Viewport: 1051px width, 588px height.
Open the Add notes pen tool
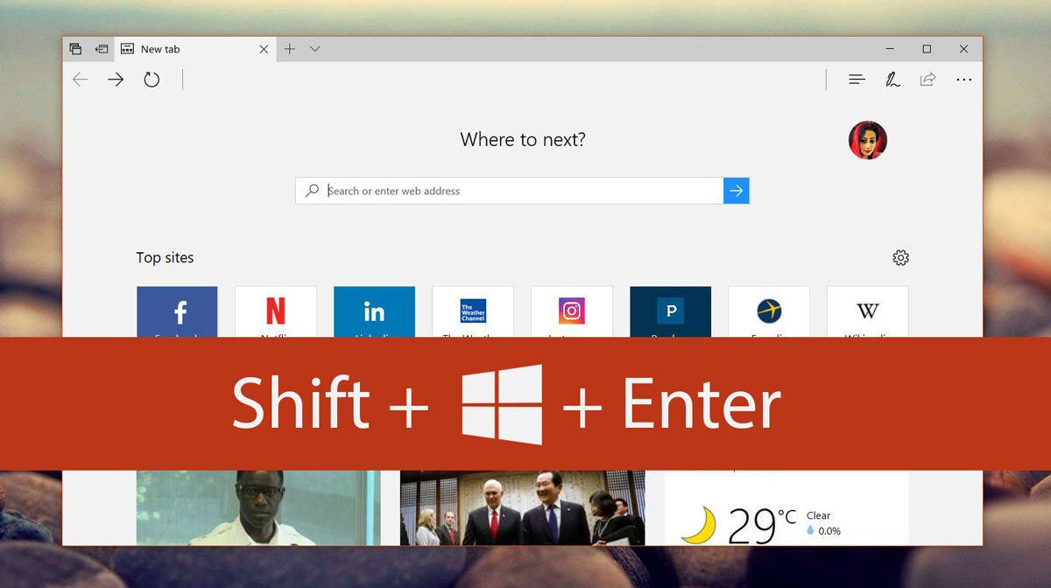pos(892,80)
